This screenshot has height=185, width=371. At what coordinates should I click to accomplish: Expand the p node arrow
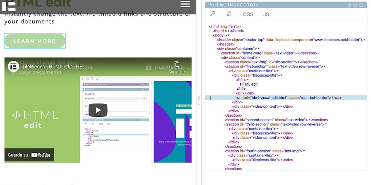click(x=246, y=93)
